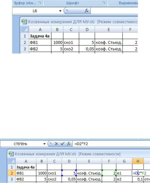Click cell 'ско2' in the lower sheet
The width and height of the screenshot is (150, 183).
point(54,179)
